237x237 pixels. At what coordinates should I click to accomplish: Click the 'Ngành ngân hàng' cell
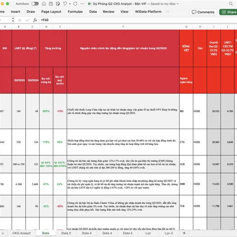pos(186,80)
